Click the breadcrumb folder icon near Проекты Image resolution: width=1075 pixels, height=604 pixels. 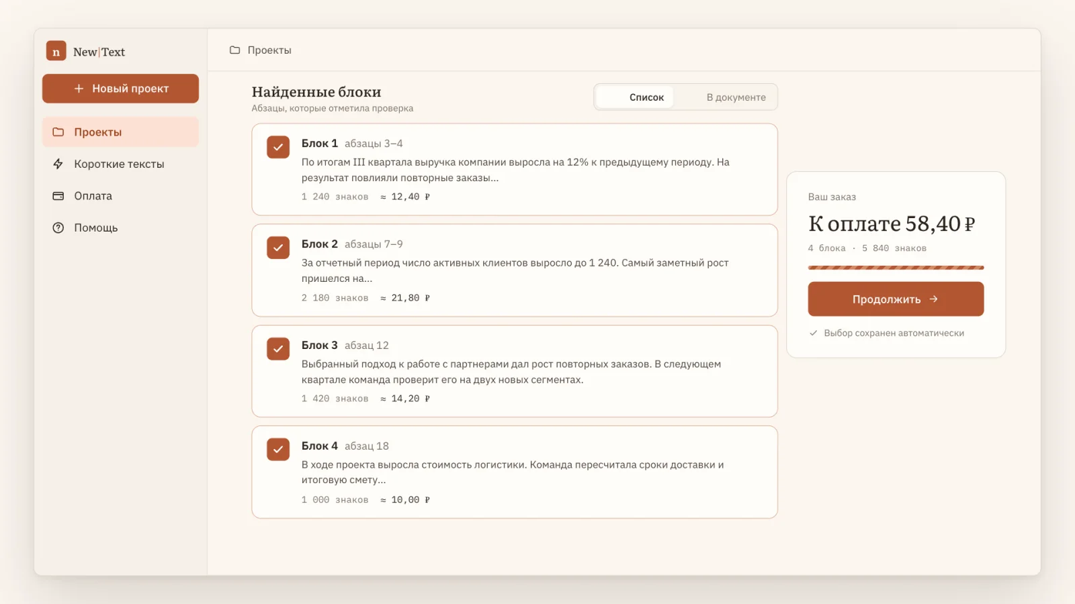click(x=234, y=50)
